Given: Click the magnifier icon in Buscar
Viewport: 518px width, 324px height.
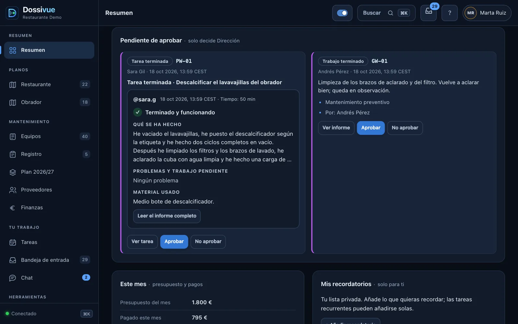Looking at the screenshot, I should coord(390,13).
